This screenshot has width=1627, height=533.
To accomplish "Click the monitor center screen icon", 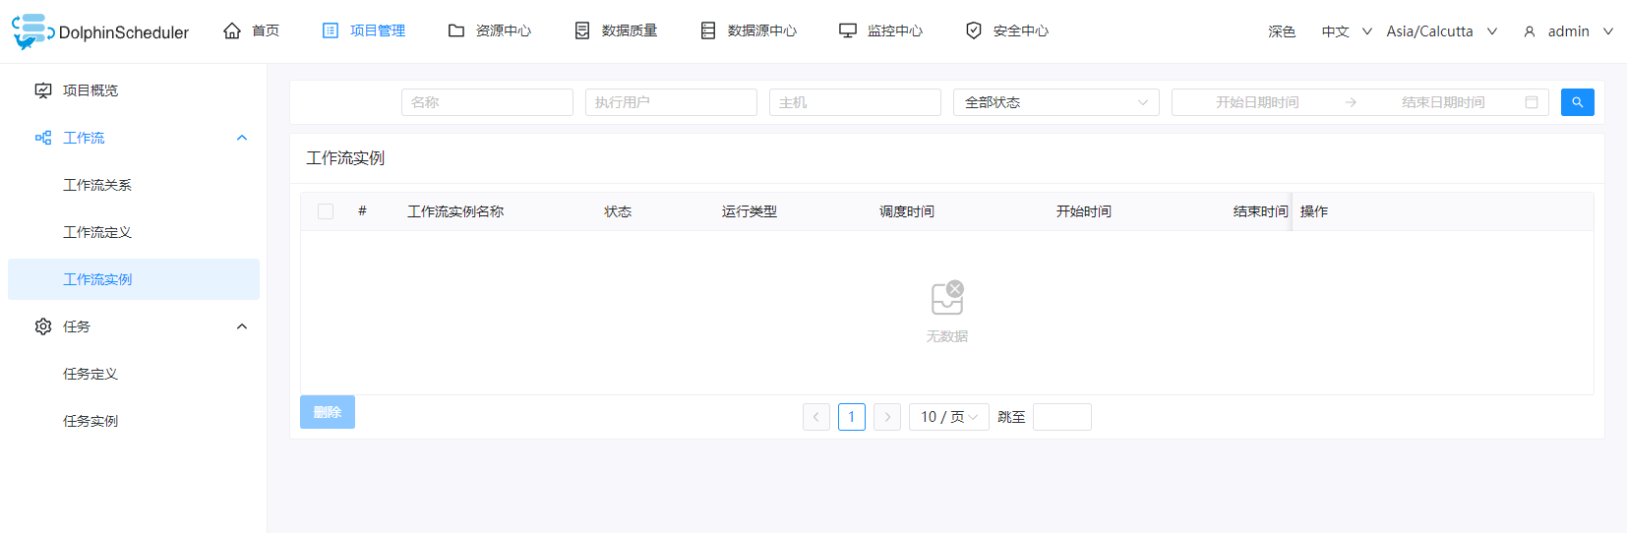I will (x=848, y=30).
